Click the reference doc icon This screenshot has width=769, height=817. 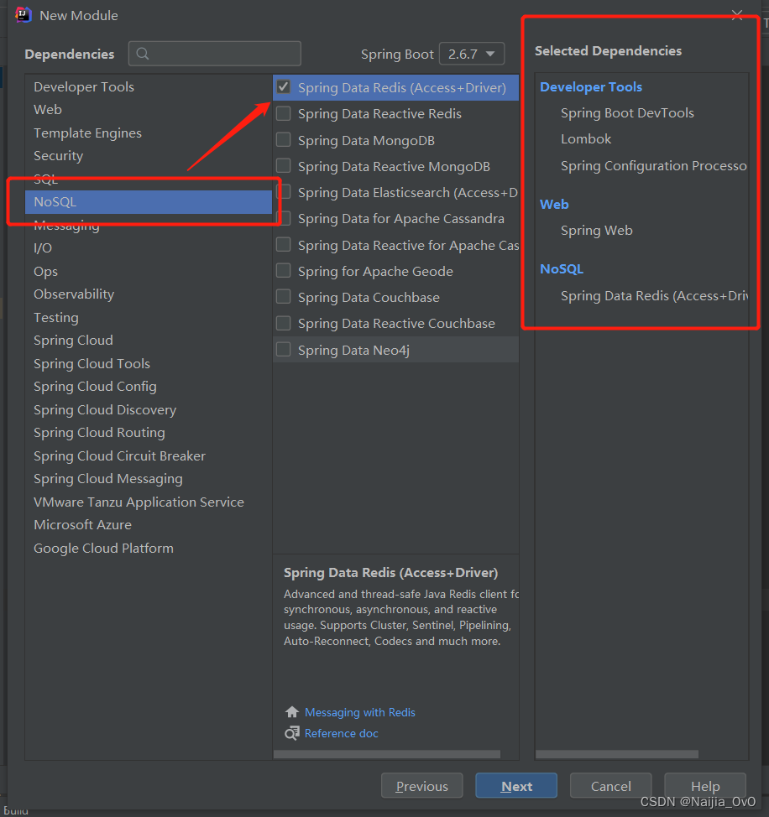click(x=292, y=733)
